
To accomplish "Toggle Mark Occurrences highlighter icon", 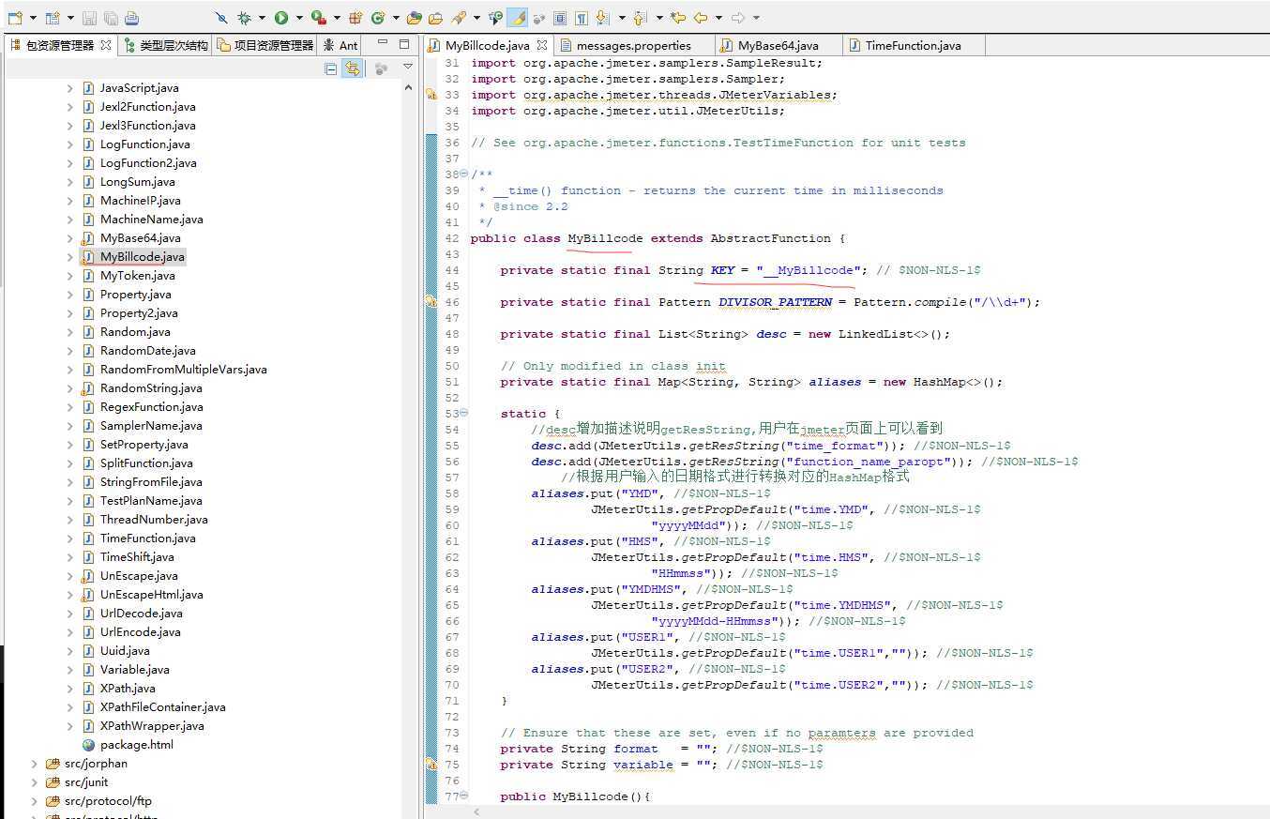I will point(517,17).
